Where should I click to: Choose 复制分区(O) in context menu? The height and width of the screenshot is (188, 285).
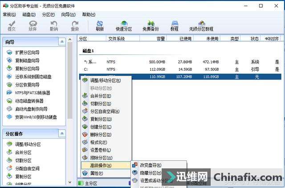(106, 119)
